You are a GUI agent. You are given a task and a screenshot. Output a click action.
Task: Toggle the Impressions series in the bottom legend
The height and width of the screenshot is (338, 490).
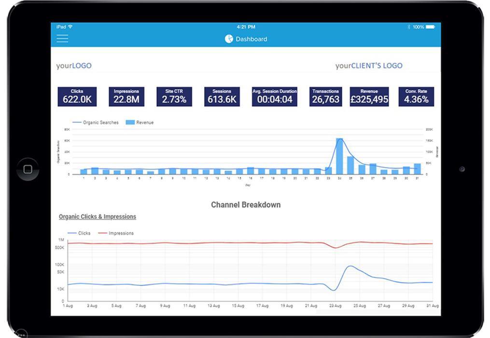[x=116, y=233]
